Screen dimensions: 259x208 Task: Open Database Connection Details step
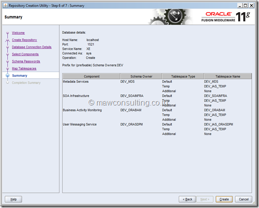point(32,47)
